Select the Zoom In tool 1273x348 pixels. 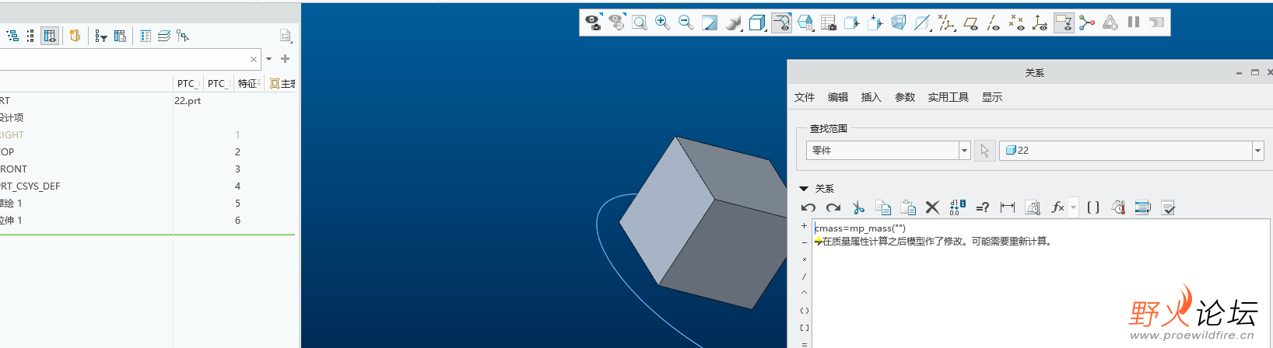click(663, 23)
